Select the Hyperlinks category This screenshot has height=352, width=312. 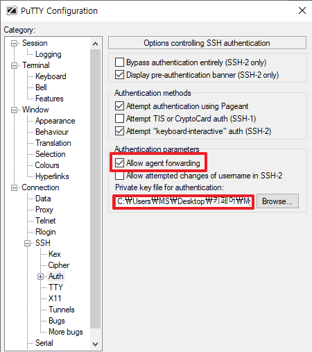52,176
